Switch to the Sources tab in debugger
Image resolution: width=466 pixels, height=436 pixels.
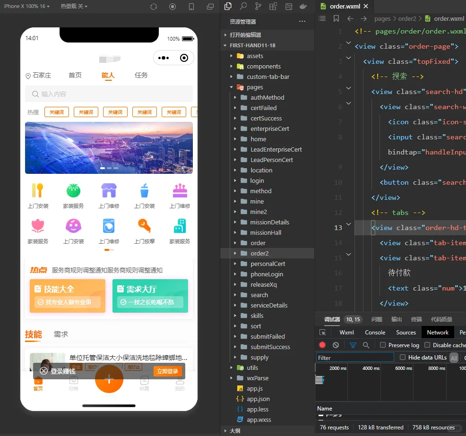[x=406, y=333]
